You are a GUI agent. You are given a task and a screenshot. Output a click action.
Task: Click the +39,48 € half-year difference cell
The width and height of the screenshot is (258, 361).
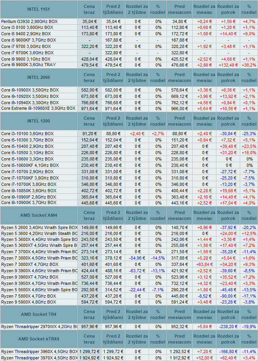pyautogui.click(x=228, y=146)
